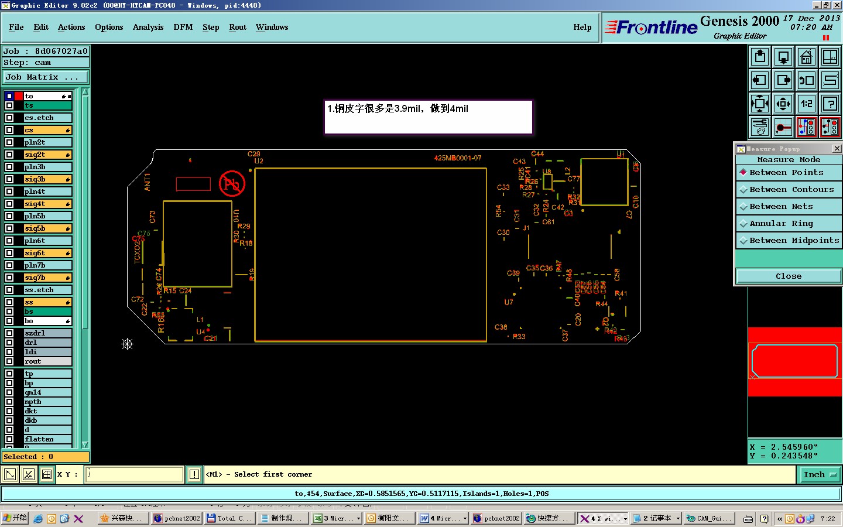Click the red board overview thumbnail
The image size is (843, 527).
point(794,361)
